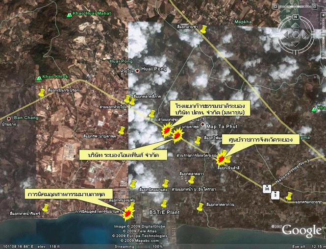326x249 pixels.
Task: Click the highway 3 route shield
Action: click(276, 195)
